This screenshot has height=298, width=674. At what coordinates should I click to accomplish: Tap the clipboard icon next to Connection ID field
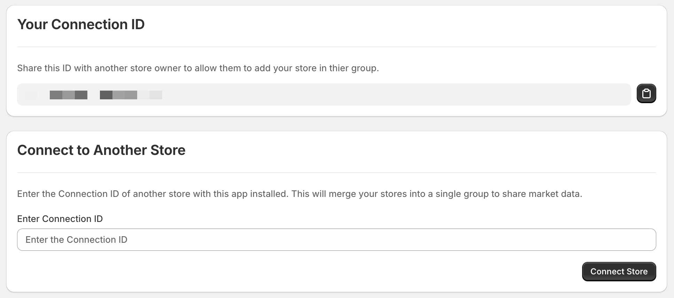coord(646,93)
